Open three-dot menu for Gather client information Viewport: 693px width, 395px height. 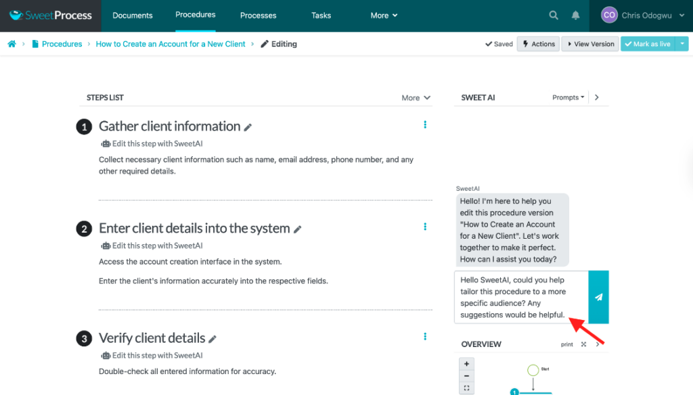(x=425, y=124)
